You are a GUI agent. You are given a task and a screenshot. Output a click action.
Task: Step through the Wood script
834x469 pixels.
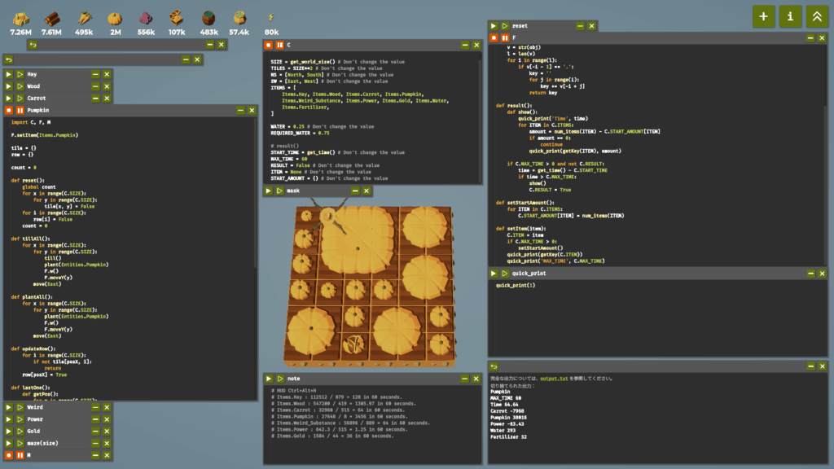coord(20,85)
